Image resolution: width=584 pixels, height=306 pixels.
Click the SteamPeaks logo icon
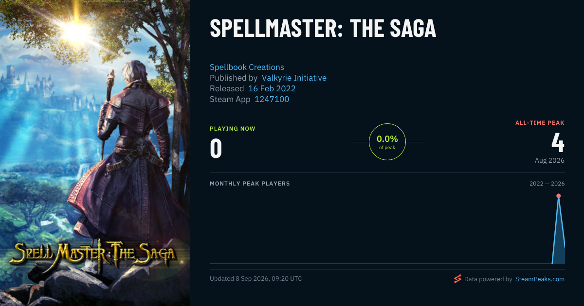457,279
